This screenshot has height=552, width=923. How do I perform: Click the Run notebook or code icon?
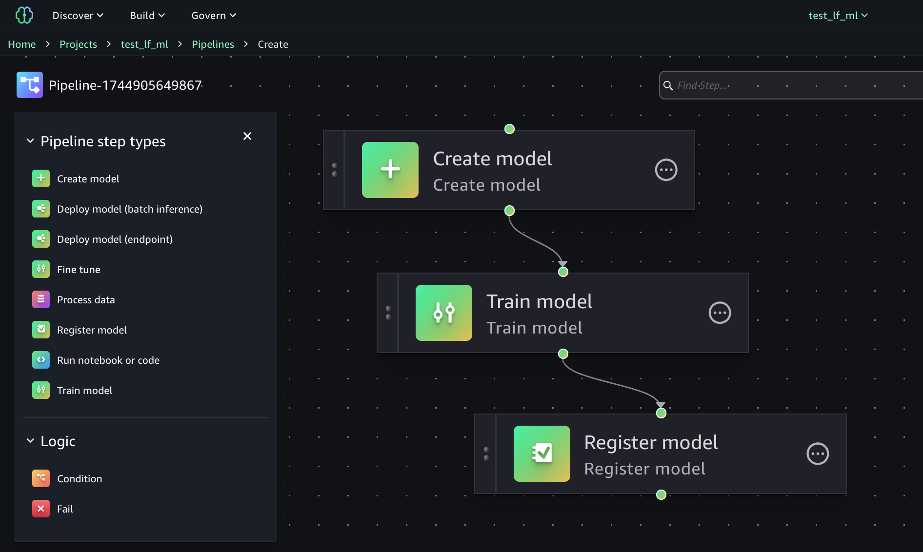pyautogui.click(x=41, y=360)
